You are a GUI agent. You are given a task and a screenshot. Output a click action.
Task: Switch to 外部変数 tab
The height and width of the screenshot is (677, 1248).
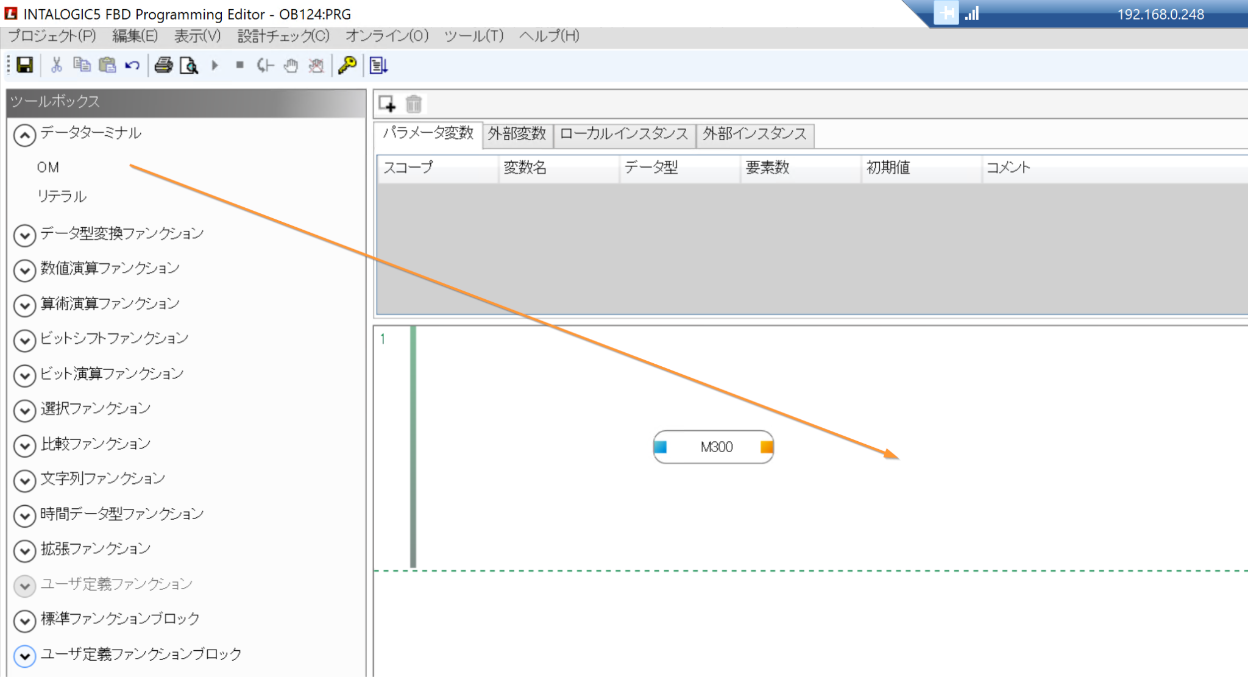[x=517, y=134]
